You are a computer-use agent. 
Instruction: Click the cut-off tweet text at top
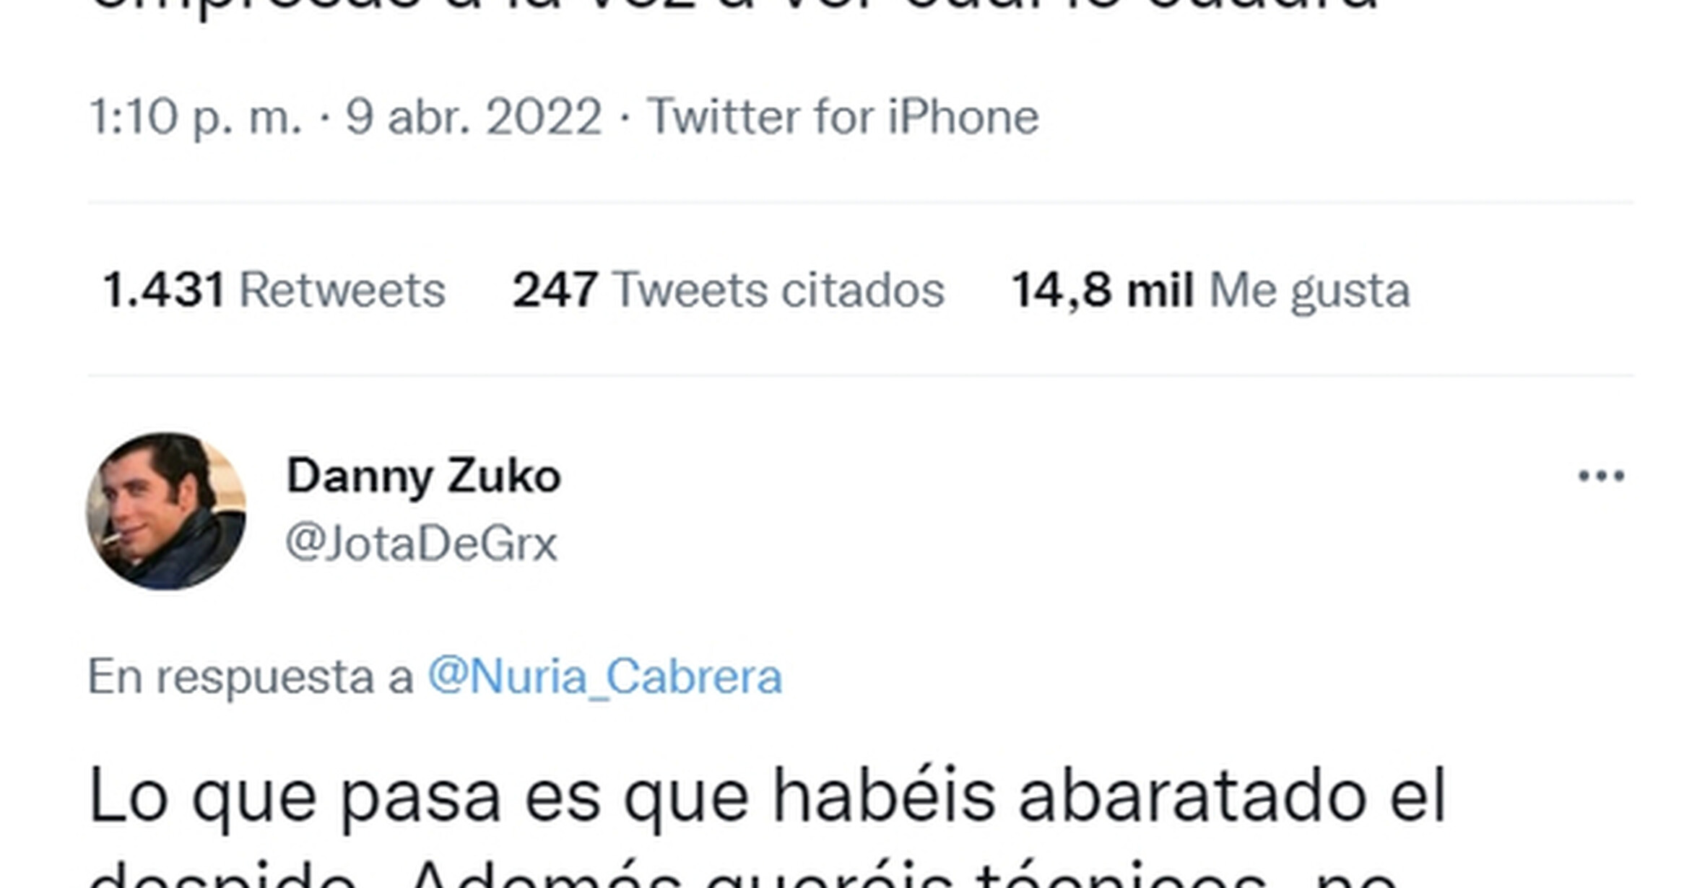(x=733, y=7)
